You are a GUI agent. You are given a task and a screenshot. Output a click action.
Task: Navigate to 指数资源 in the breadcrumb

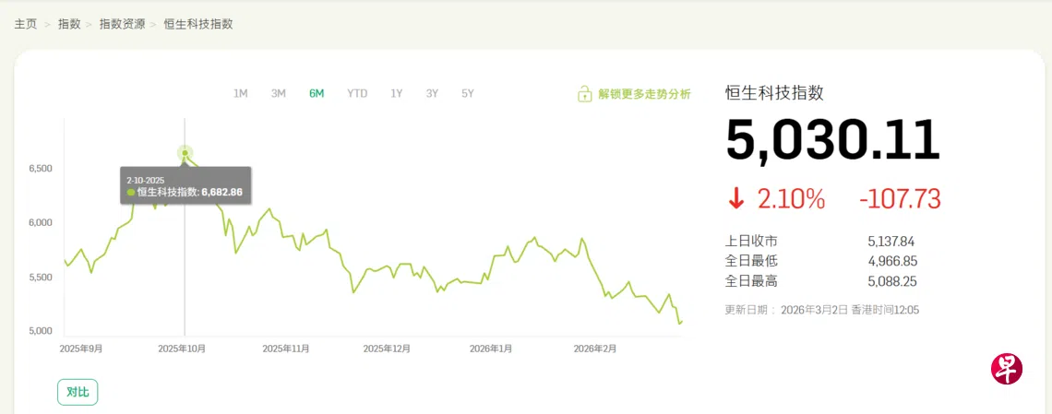(122, 24)
